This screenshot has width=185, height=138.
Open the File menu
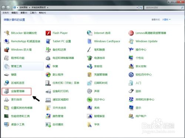6,13
